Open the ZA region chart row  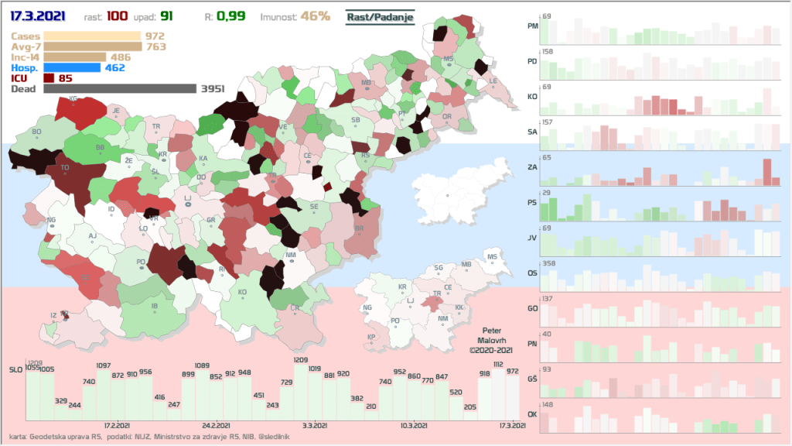click(656, 170)
